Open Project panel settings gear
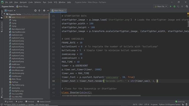The image size is (189, 106). coord(44,11)
